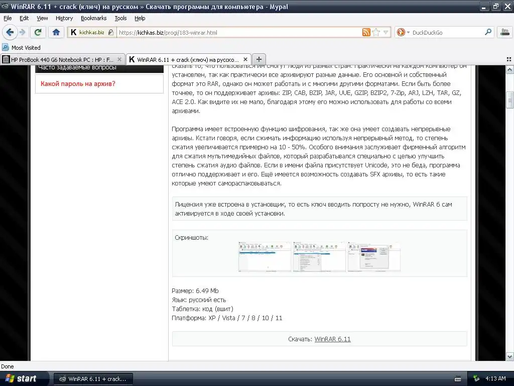Open the File menu
514x386 pixels.
(x=8, y=18)
